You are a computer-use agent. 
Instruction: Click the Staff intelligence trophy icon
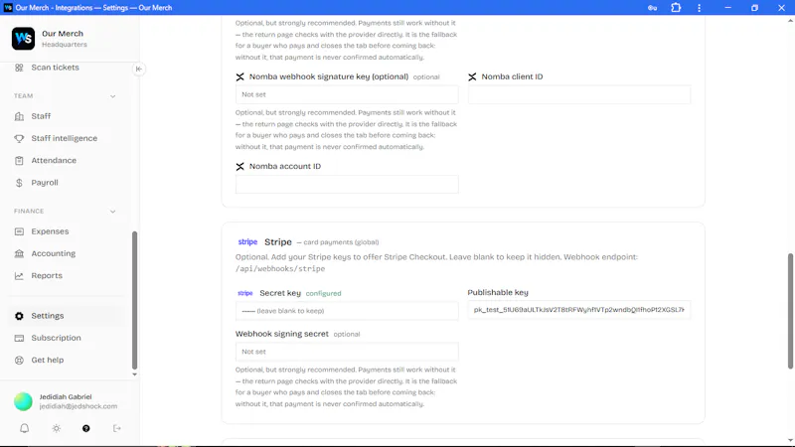(19, 138)
